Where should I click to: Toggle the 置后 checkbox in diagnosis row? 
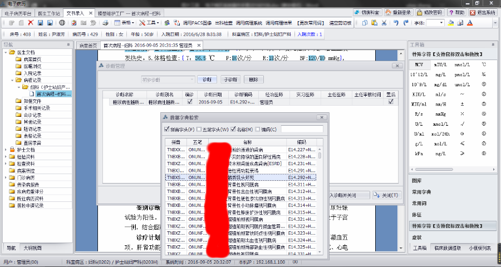(x=390, y=102)
